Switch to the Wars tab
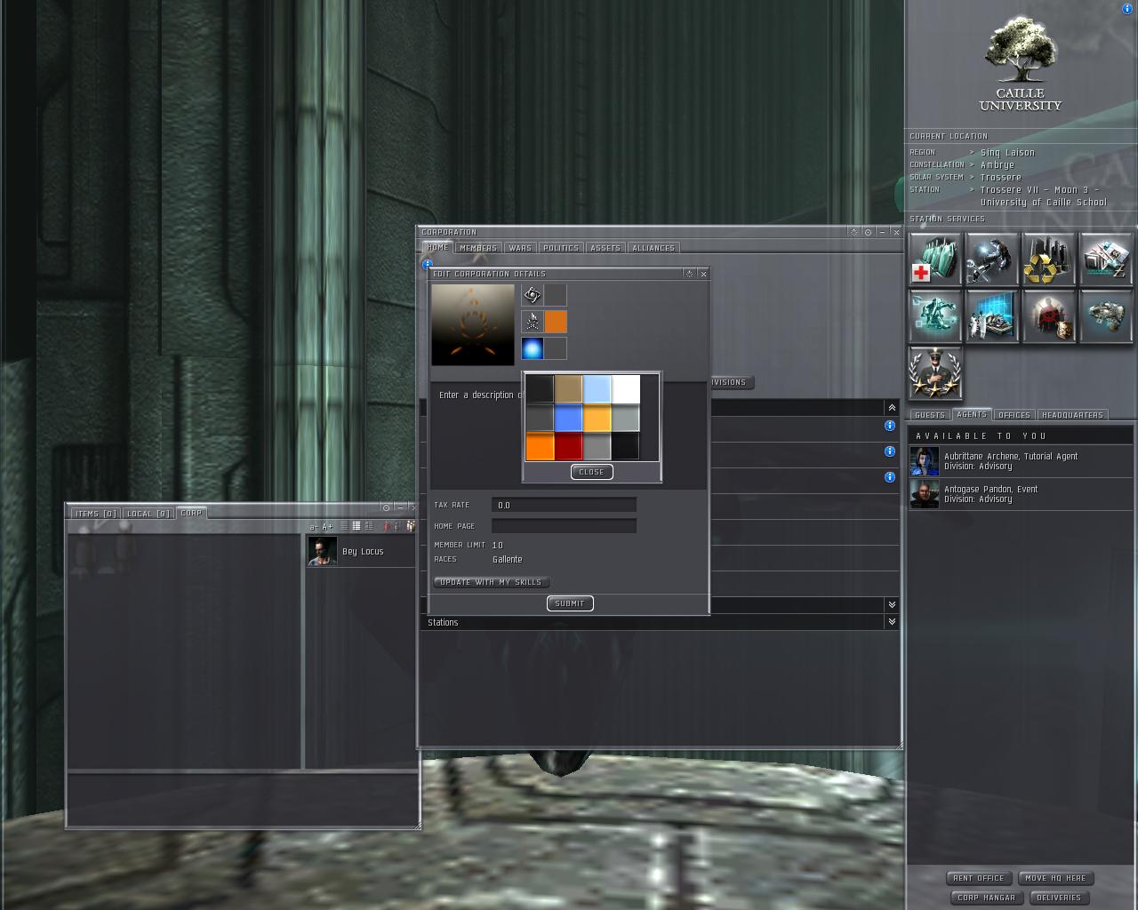 tap(520, 248)
